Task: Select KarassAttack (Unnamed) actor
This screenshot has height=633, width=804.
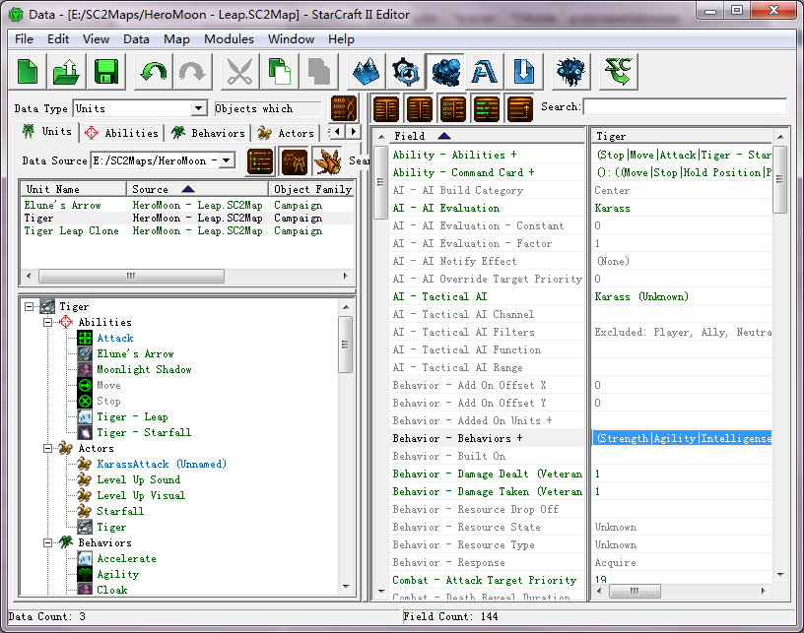Action: click(162, 464)
